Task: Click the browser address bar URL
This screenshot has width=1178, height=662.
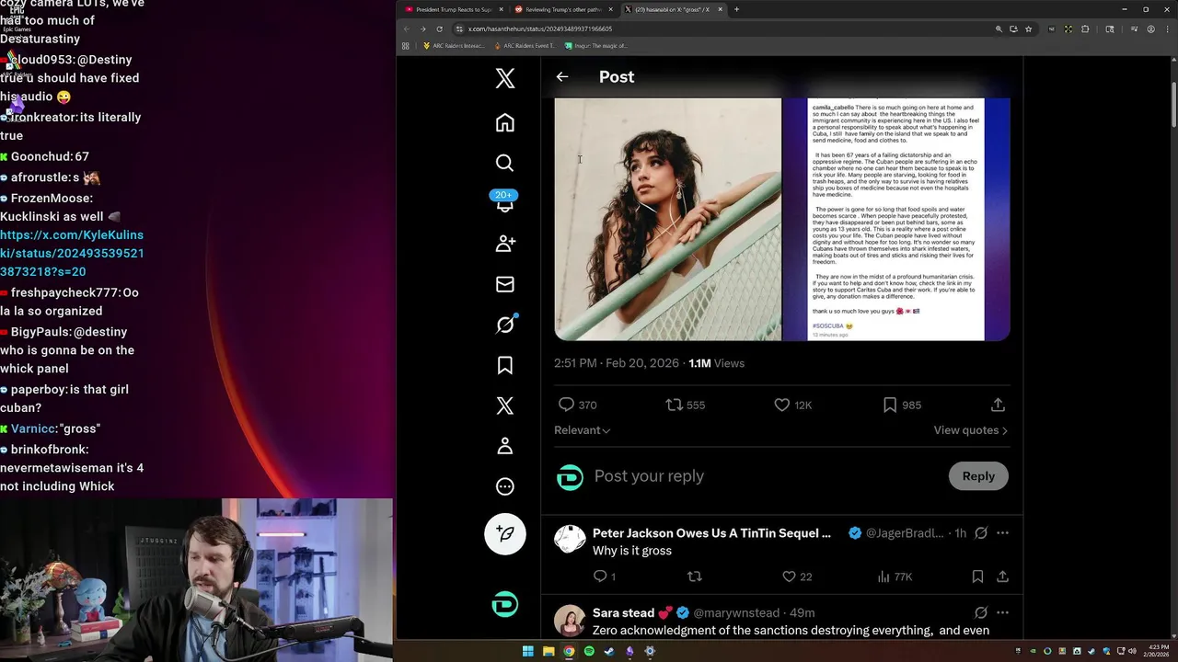Action: 540,29
